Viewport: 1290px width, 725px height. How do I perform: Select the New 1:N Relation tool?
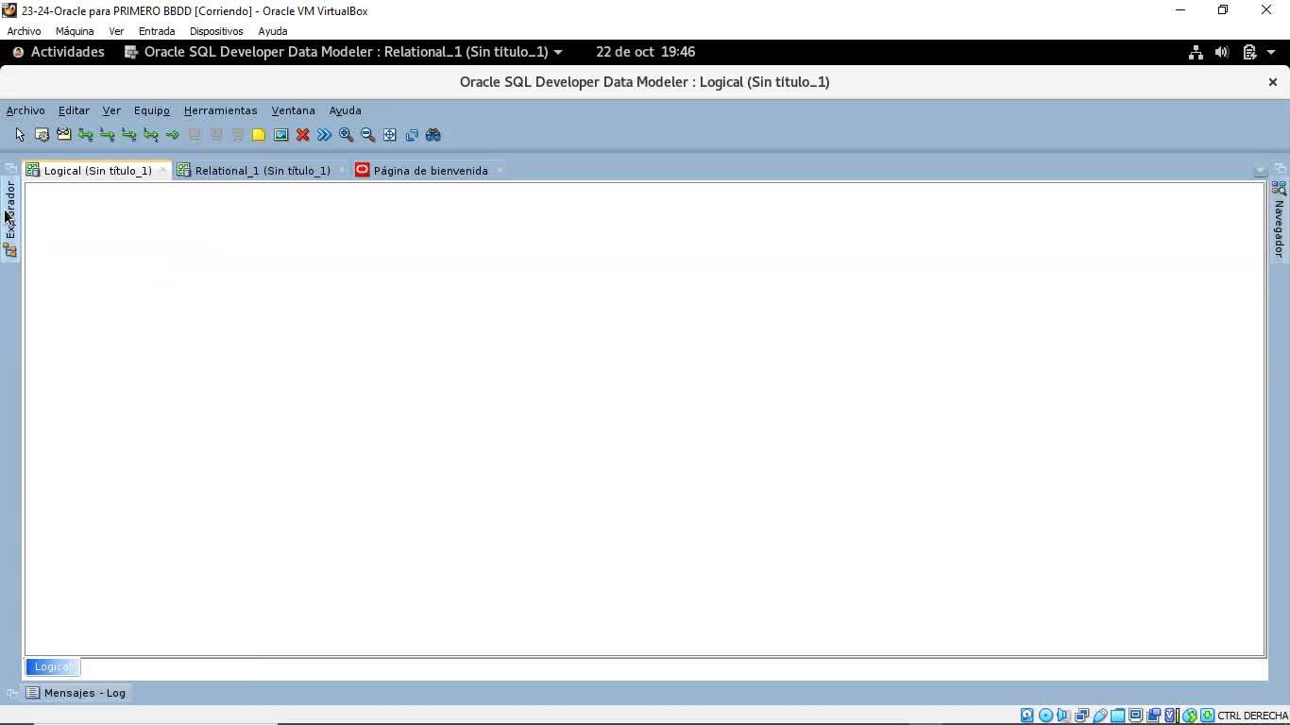107,135
